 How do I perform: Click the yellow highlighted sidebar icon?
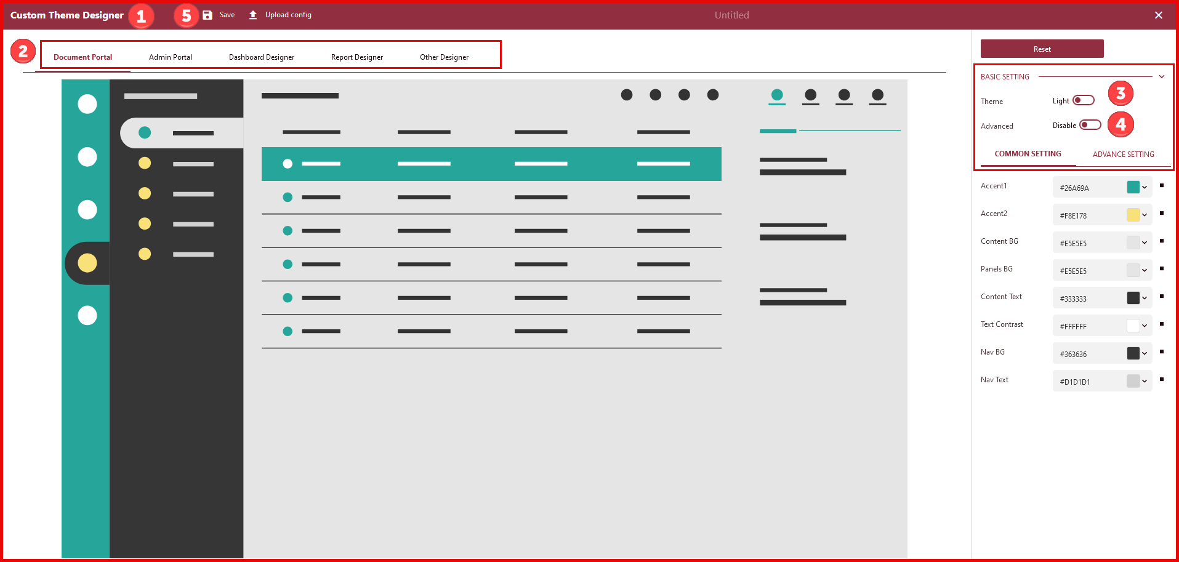(x=86, y=263)
